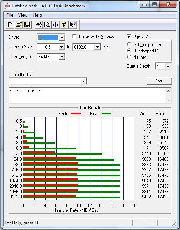
Task: Open Print Preview magnifier icon
Action: click(x=47, y=25)
